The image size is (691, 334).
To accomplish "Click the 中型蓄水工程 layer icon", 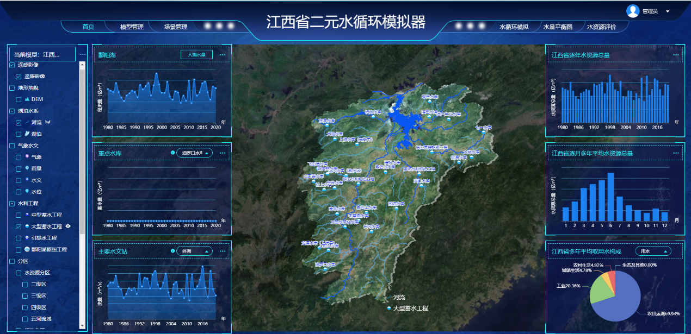I will [27, 215].
